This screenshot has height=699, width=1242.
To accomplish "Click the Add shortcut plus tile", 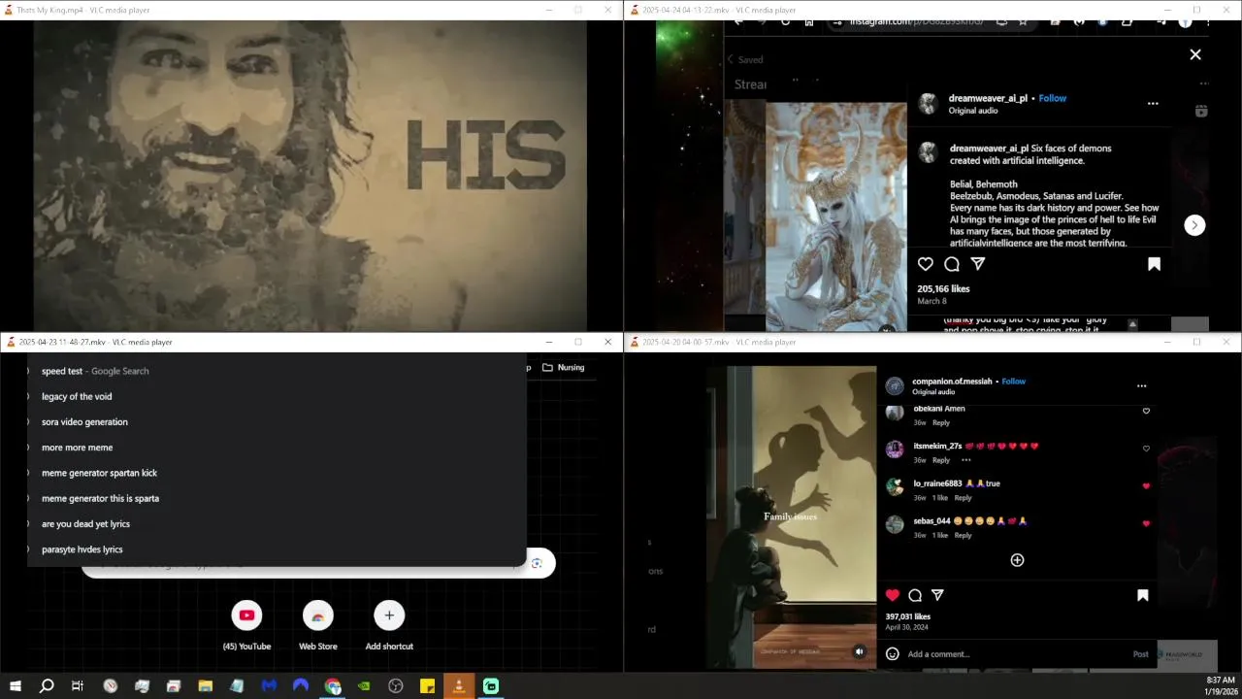I will pyautogui.click(x=389, y=625).
